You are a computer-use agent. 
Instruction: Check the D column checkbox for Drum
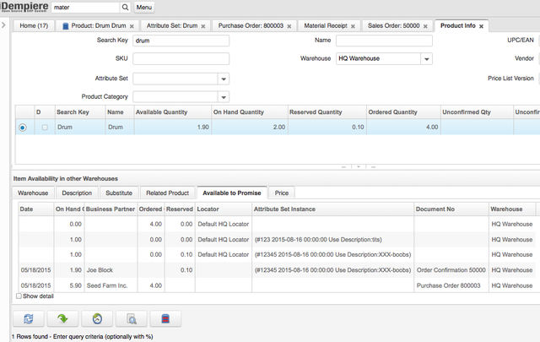point(45,128)
